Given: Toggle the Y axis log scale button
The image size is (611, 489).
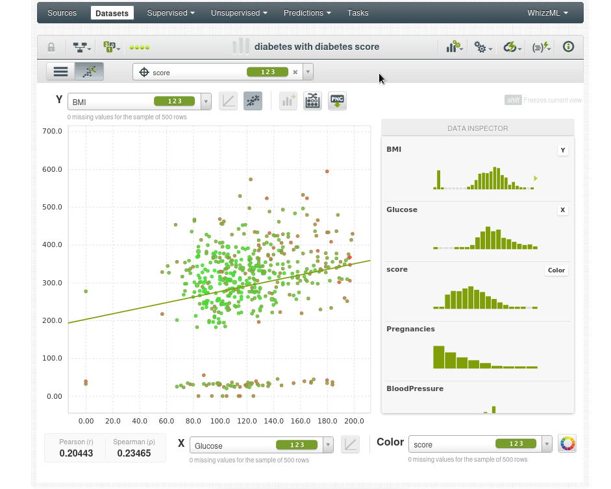Looking at the screenshot, I should coord(228,101).
